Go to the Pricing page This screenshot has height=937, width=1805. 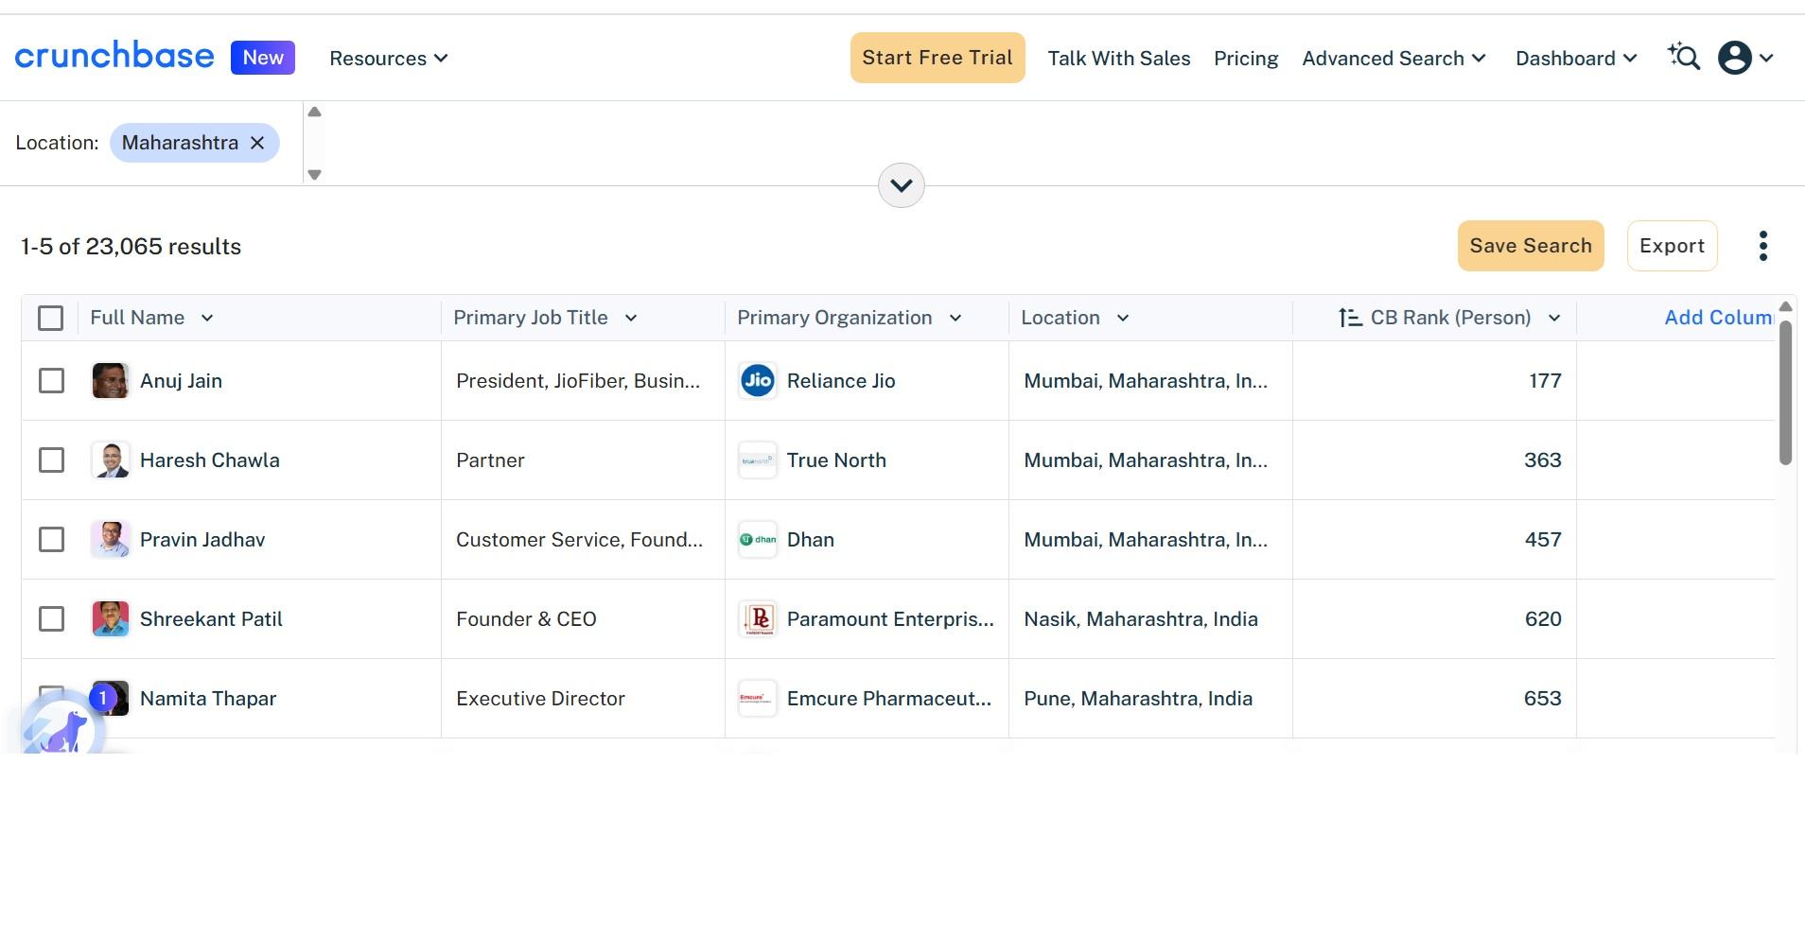pyautogui.click(x=1246, y=59)
